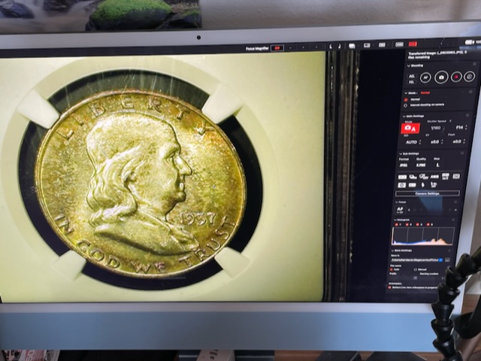Select Auto file name radio button
The width and height of the screenshot is (481, 361).
(x=391, y=269)
